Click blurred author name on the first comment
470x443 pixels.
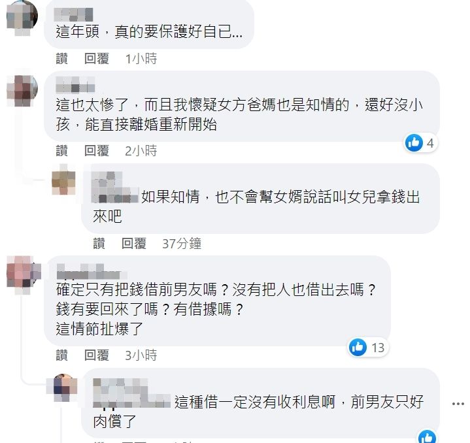(x=73, y=14)
